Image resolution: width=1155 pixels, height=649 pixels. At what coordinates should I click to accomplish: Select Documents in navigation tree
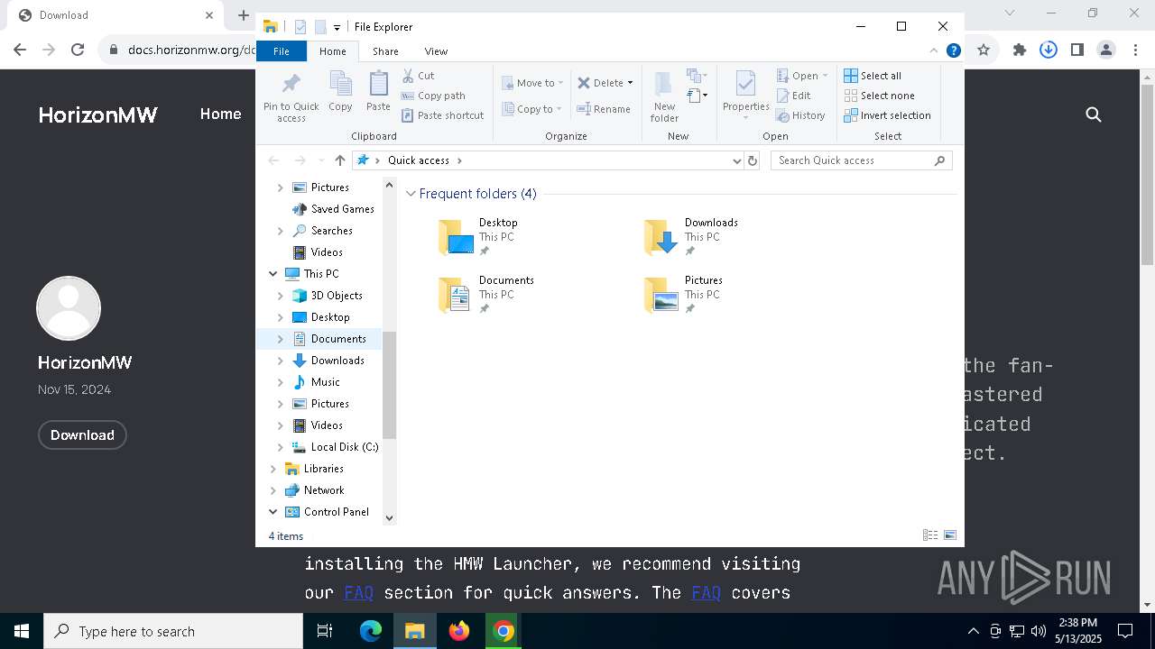[x=338, y=339]
